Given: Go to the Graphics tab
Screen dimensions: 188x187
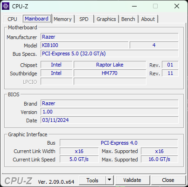Looking at the screenshot, I should coord(106,19).
